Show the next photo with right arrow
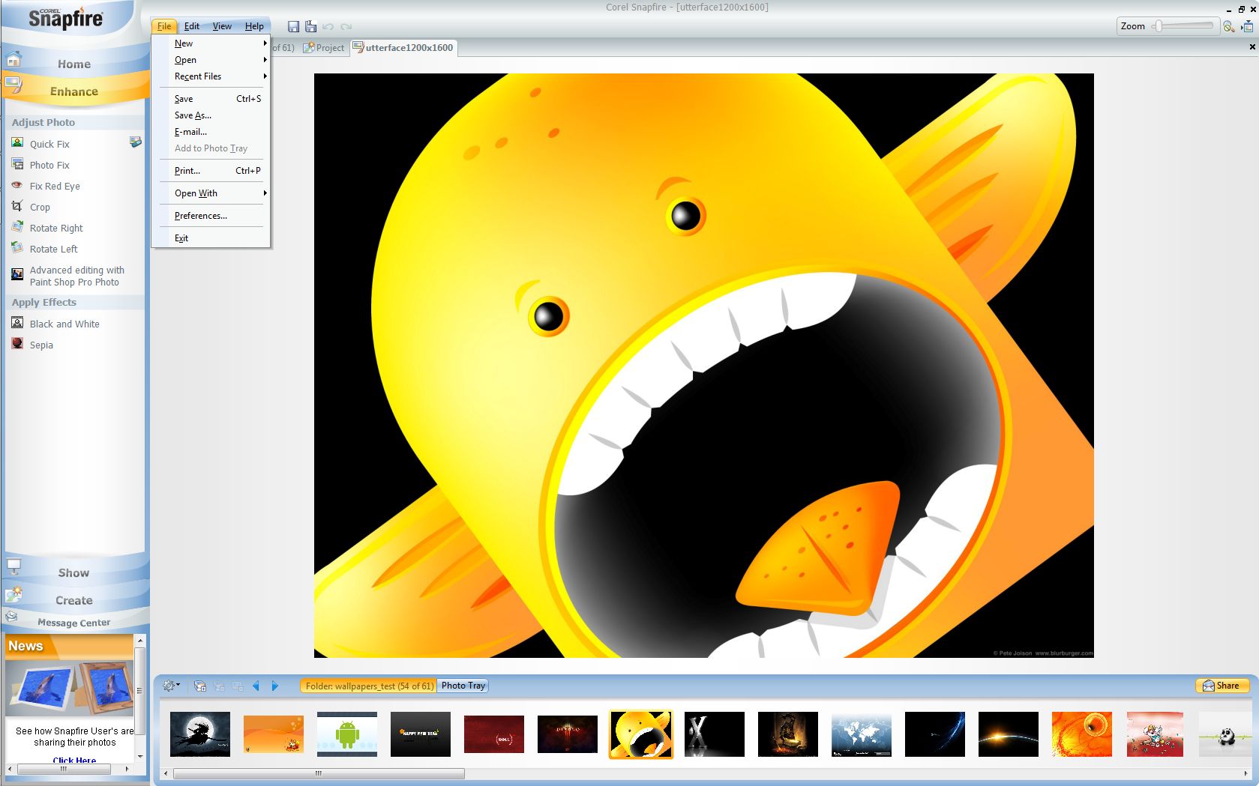The width and height of the screenshot is (1259, 786). 274,686
